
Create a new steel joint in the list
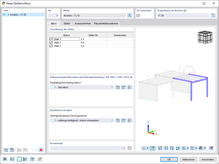tap(6, 150)
